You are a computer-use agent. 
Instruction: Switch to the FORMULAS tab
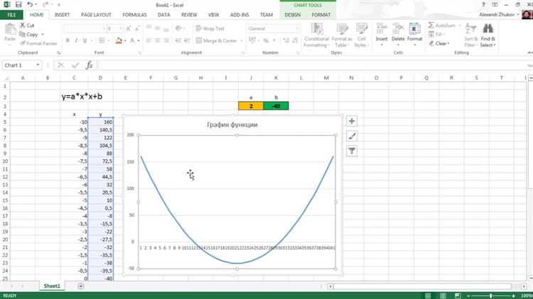click(x=134, y=15)
